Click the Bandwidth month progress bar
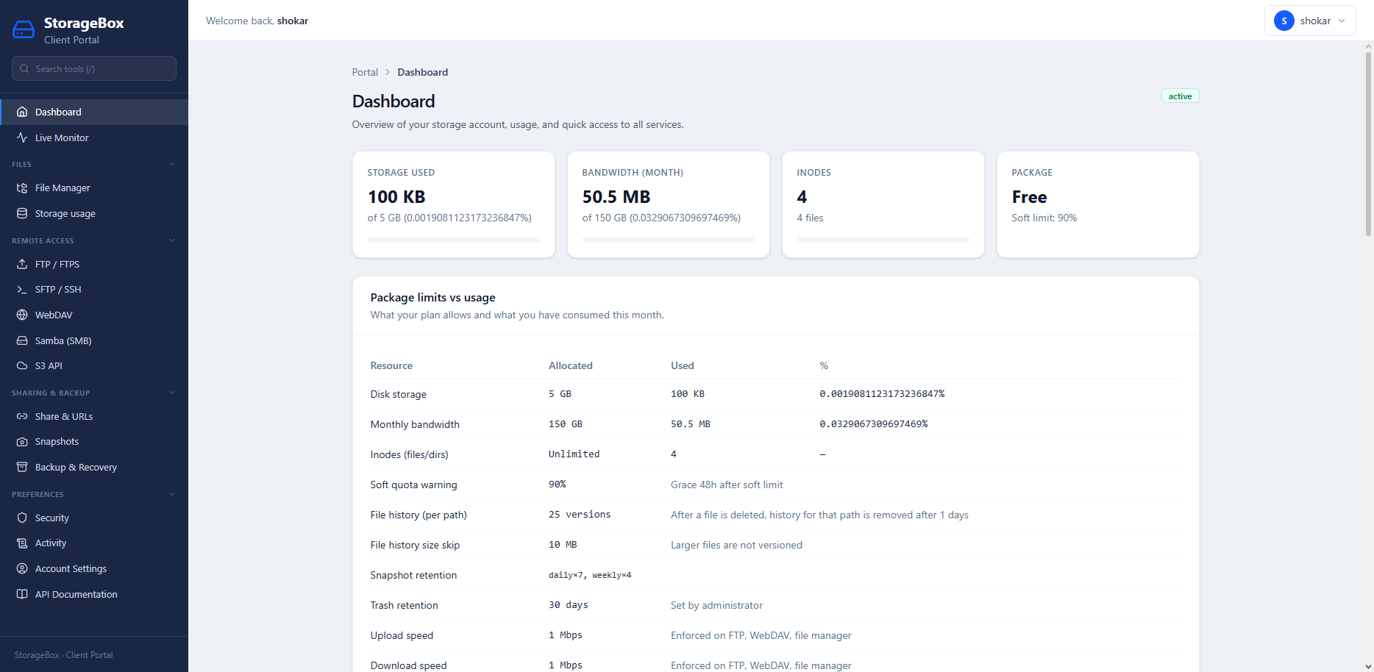 pyautogui.click(x=669, y=240)
